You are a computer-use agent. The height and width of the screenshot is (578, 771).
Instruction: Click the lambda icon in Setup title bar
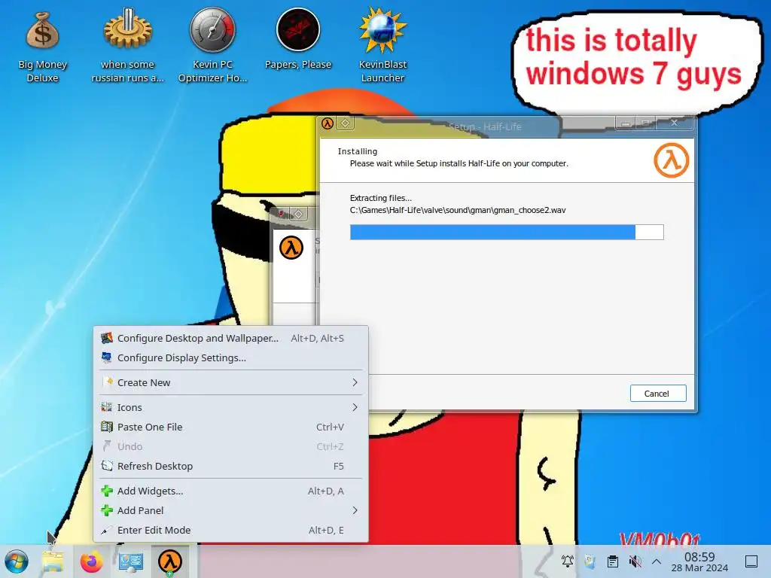click(x=328, y=123)
